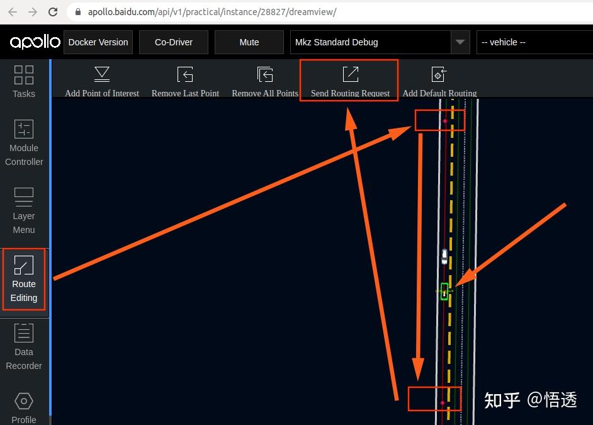Click the Mute button
This screenshot has height=425, width=593.
pos(249,42)
